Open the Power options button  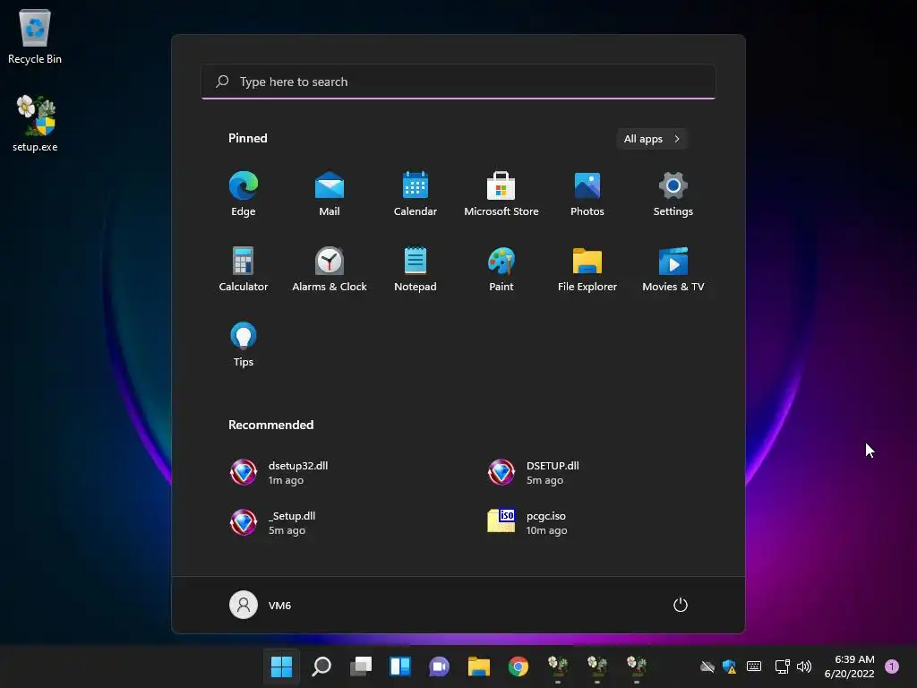pyautogui.click(x=681, y=605)
